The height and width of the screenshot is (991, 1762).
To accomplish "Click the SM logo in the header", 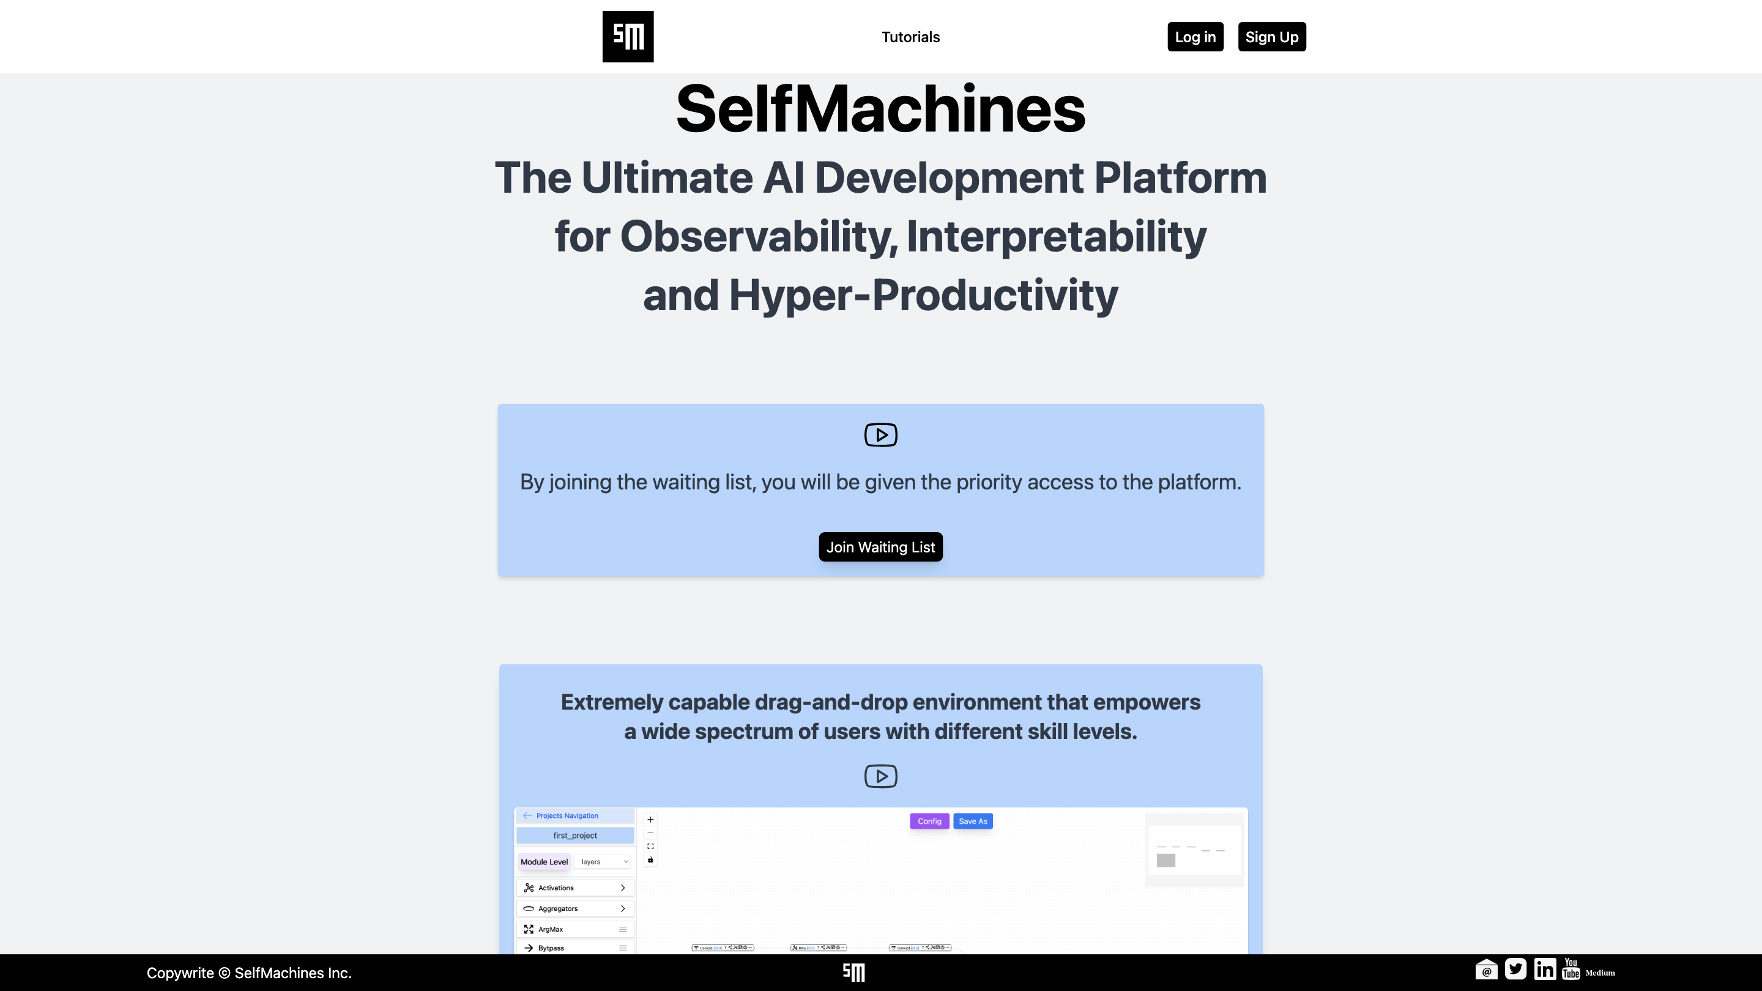I will [627, 36].
